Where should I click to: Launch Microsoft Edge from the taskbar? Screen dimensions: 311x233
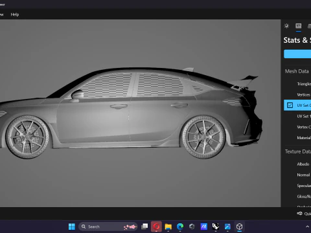[180, 227]
